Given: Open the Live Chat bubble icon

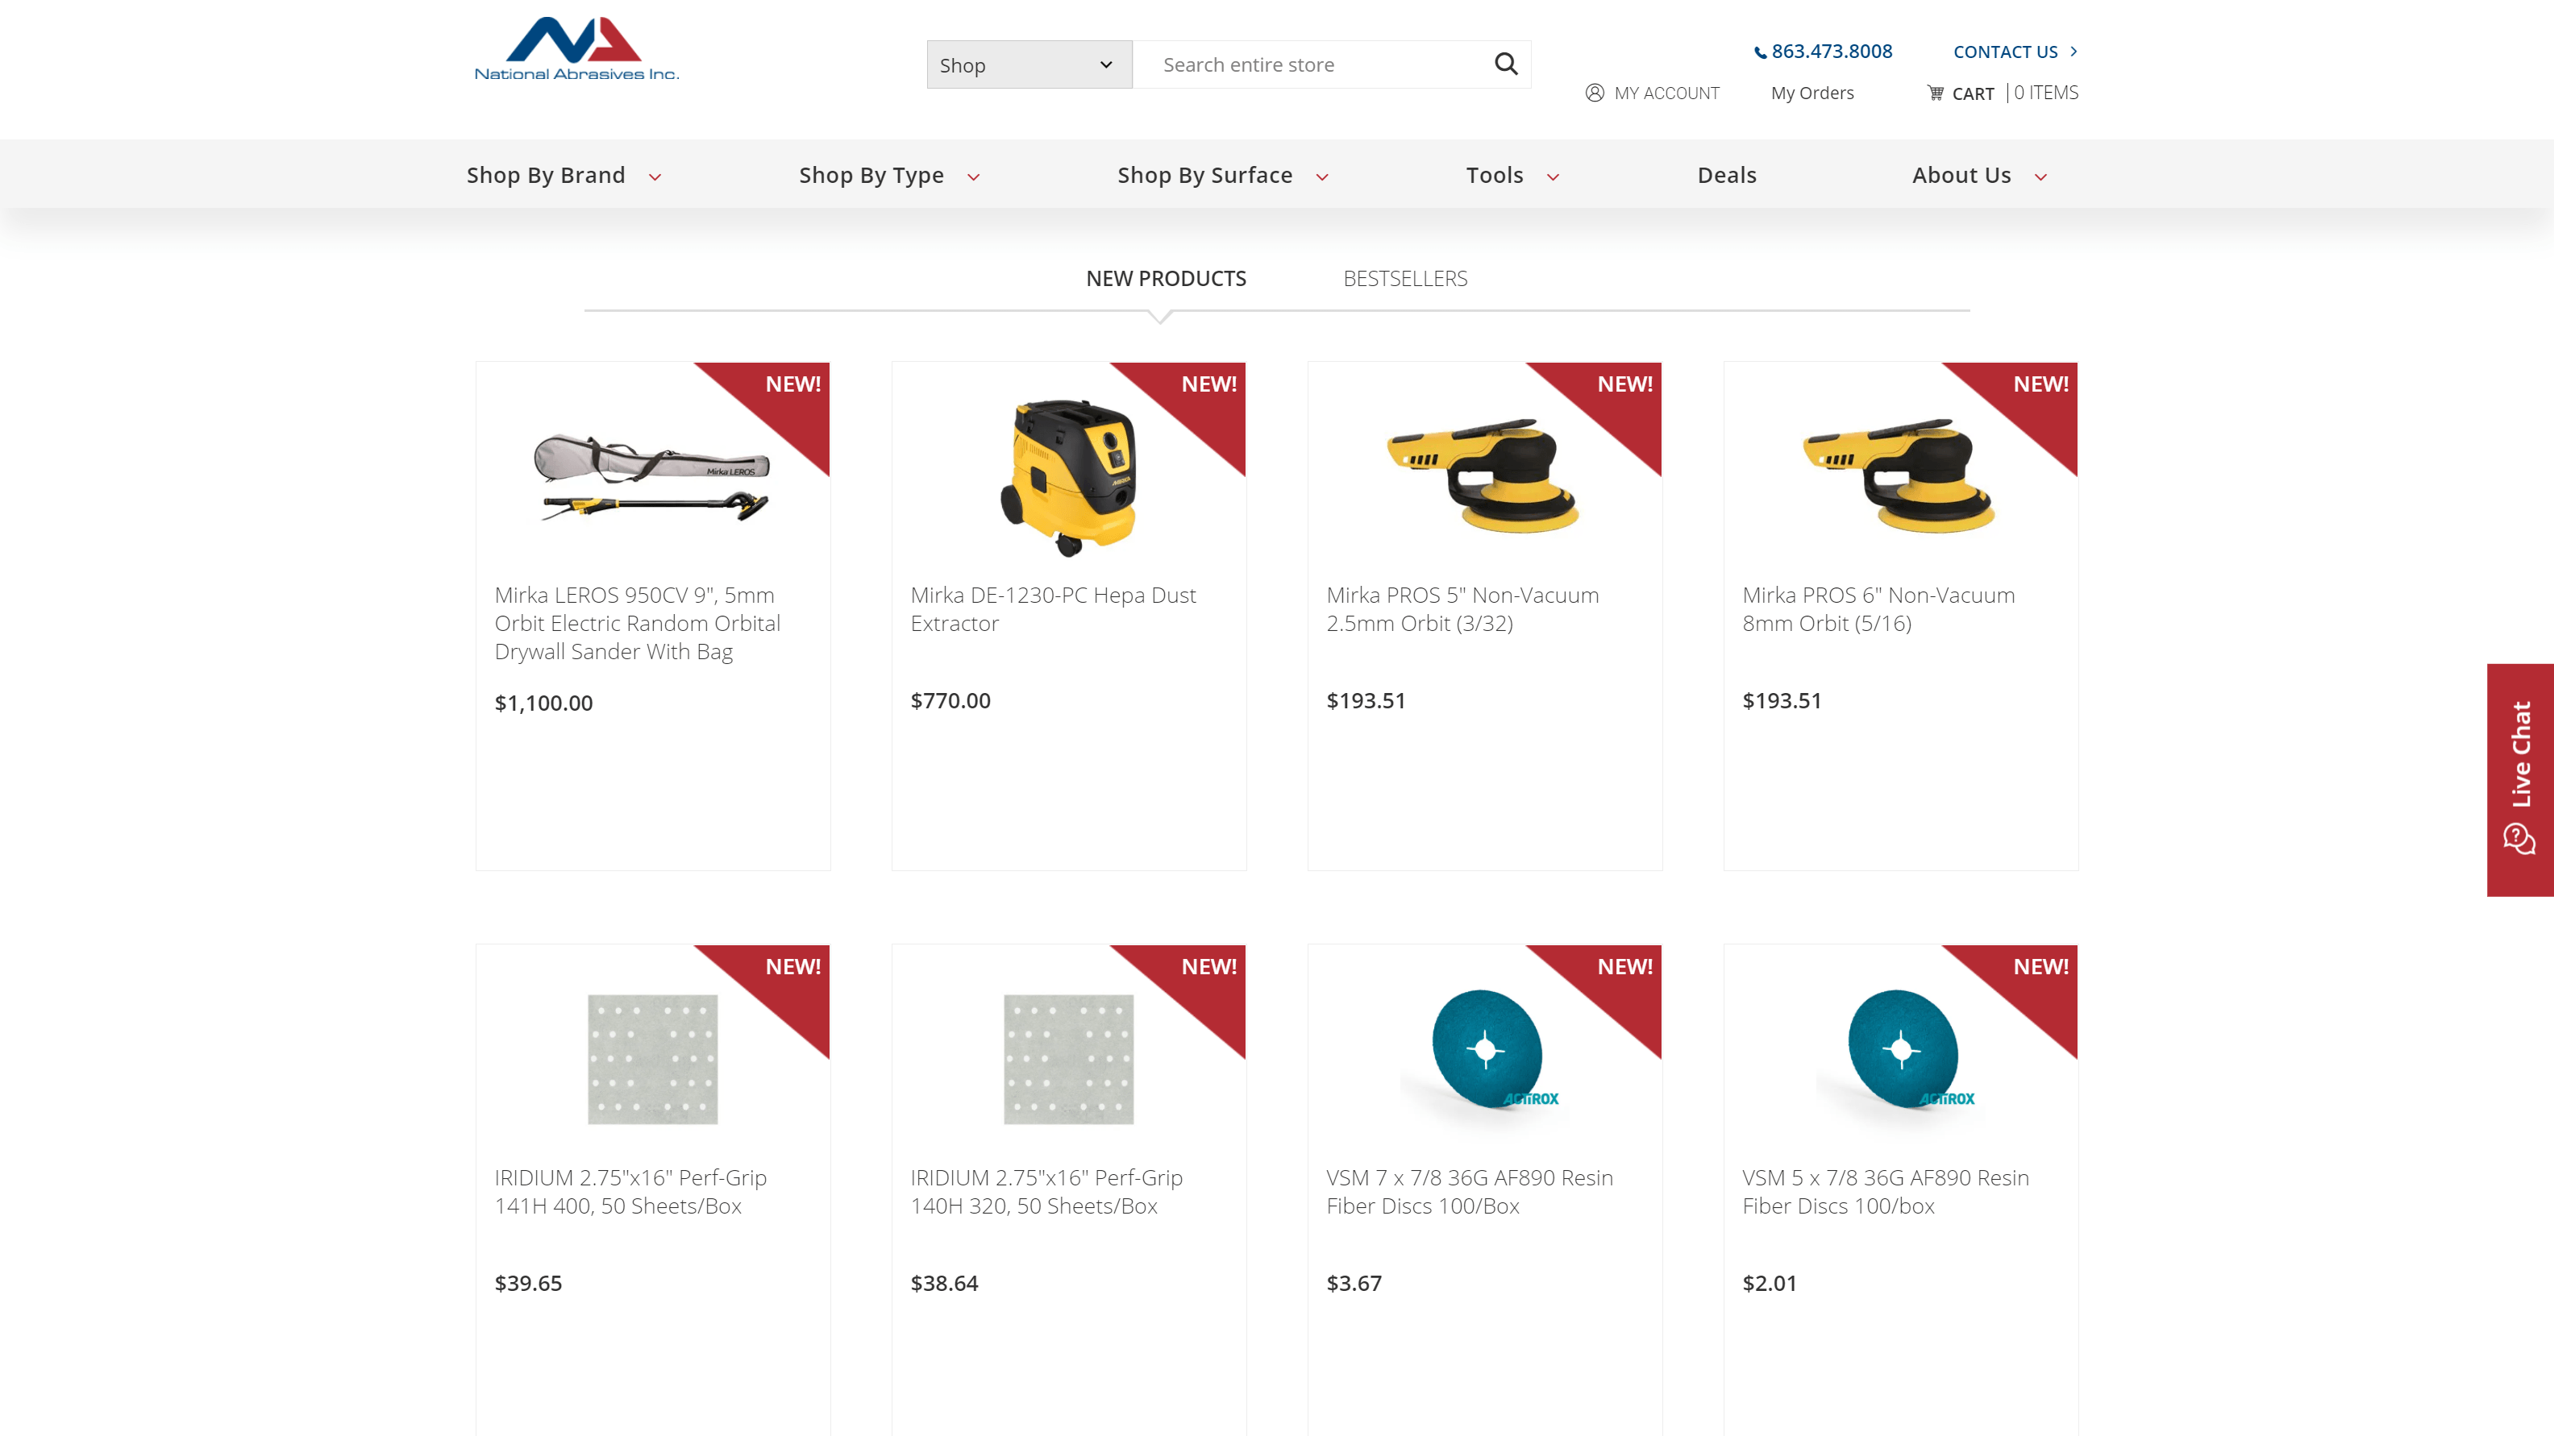Looking at the screenshot, I should pos(2519,838).
